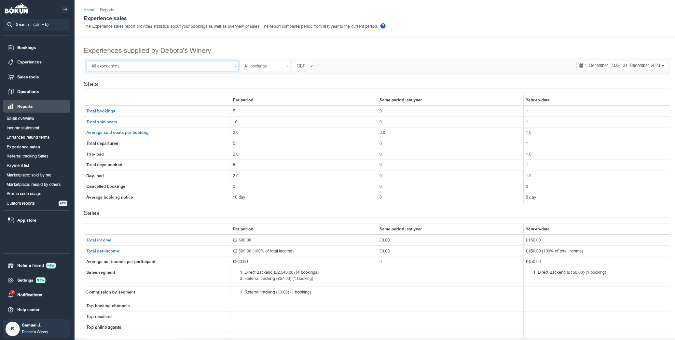Image resolution: width=675 pixels, height=340 pixels.
Task: Open the Income statement report
Action: click(x=23, y=128)
